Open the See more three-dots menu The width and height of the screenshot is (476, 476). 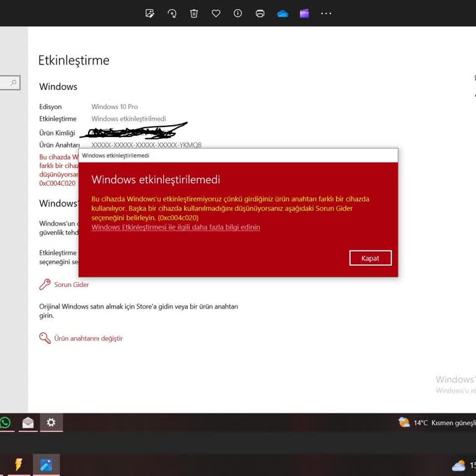(326, 14)
